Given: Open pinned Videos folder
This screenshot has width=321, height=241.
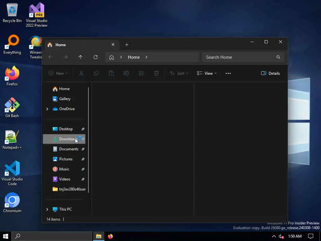Looking at the screenshot, I should point(64,179).
